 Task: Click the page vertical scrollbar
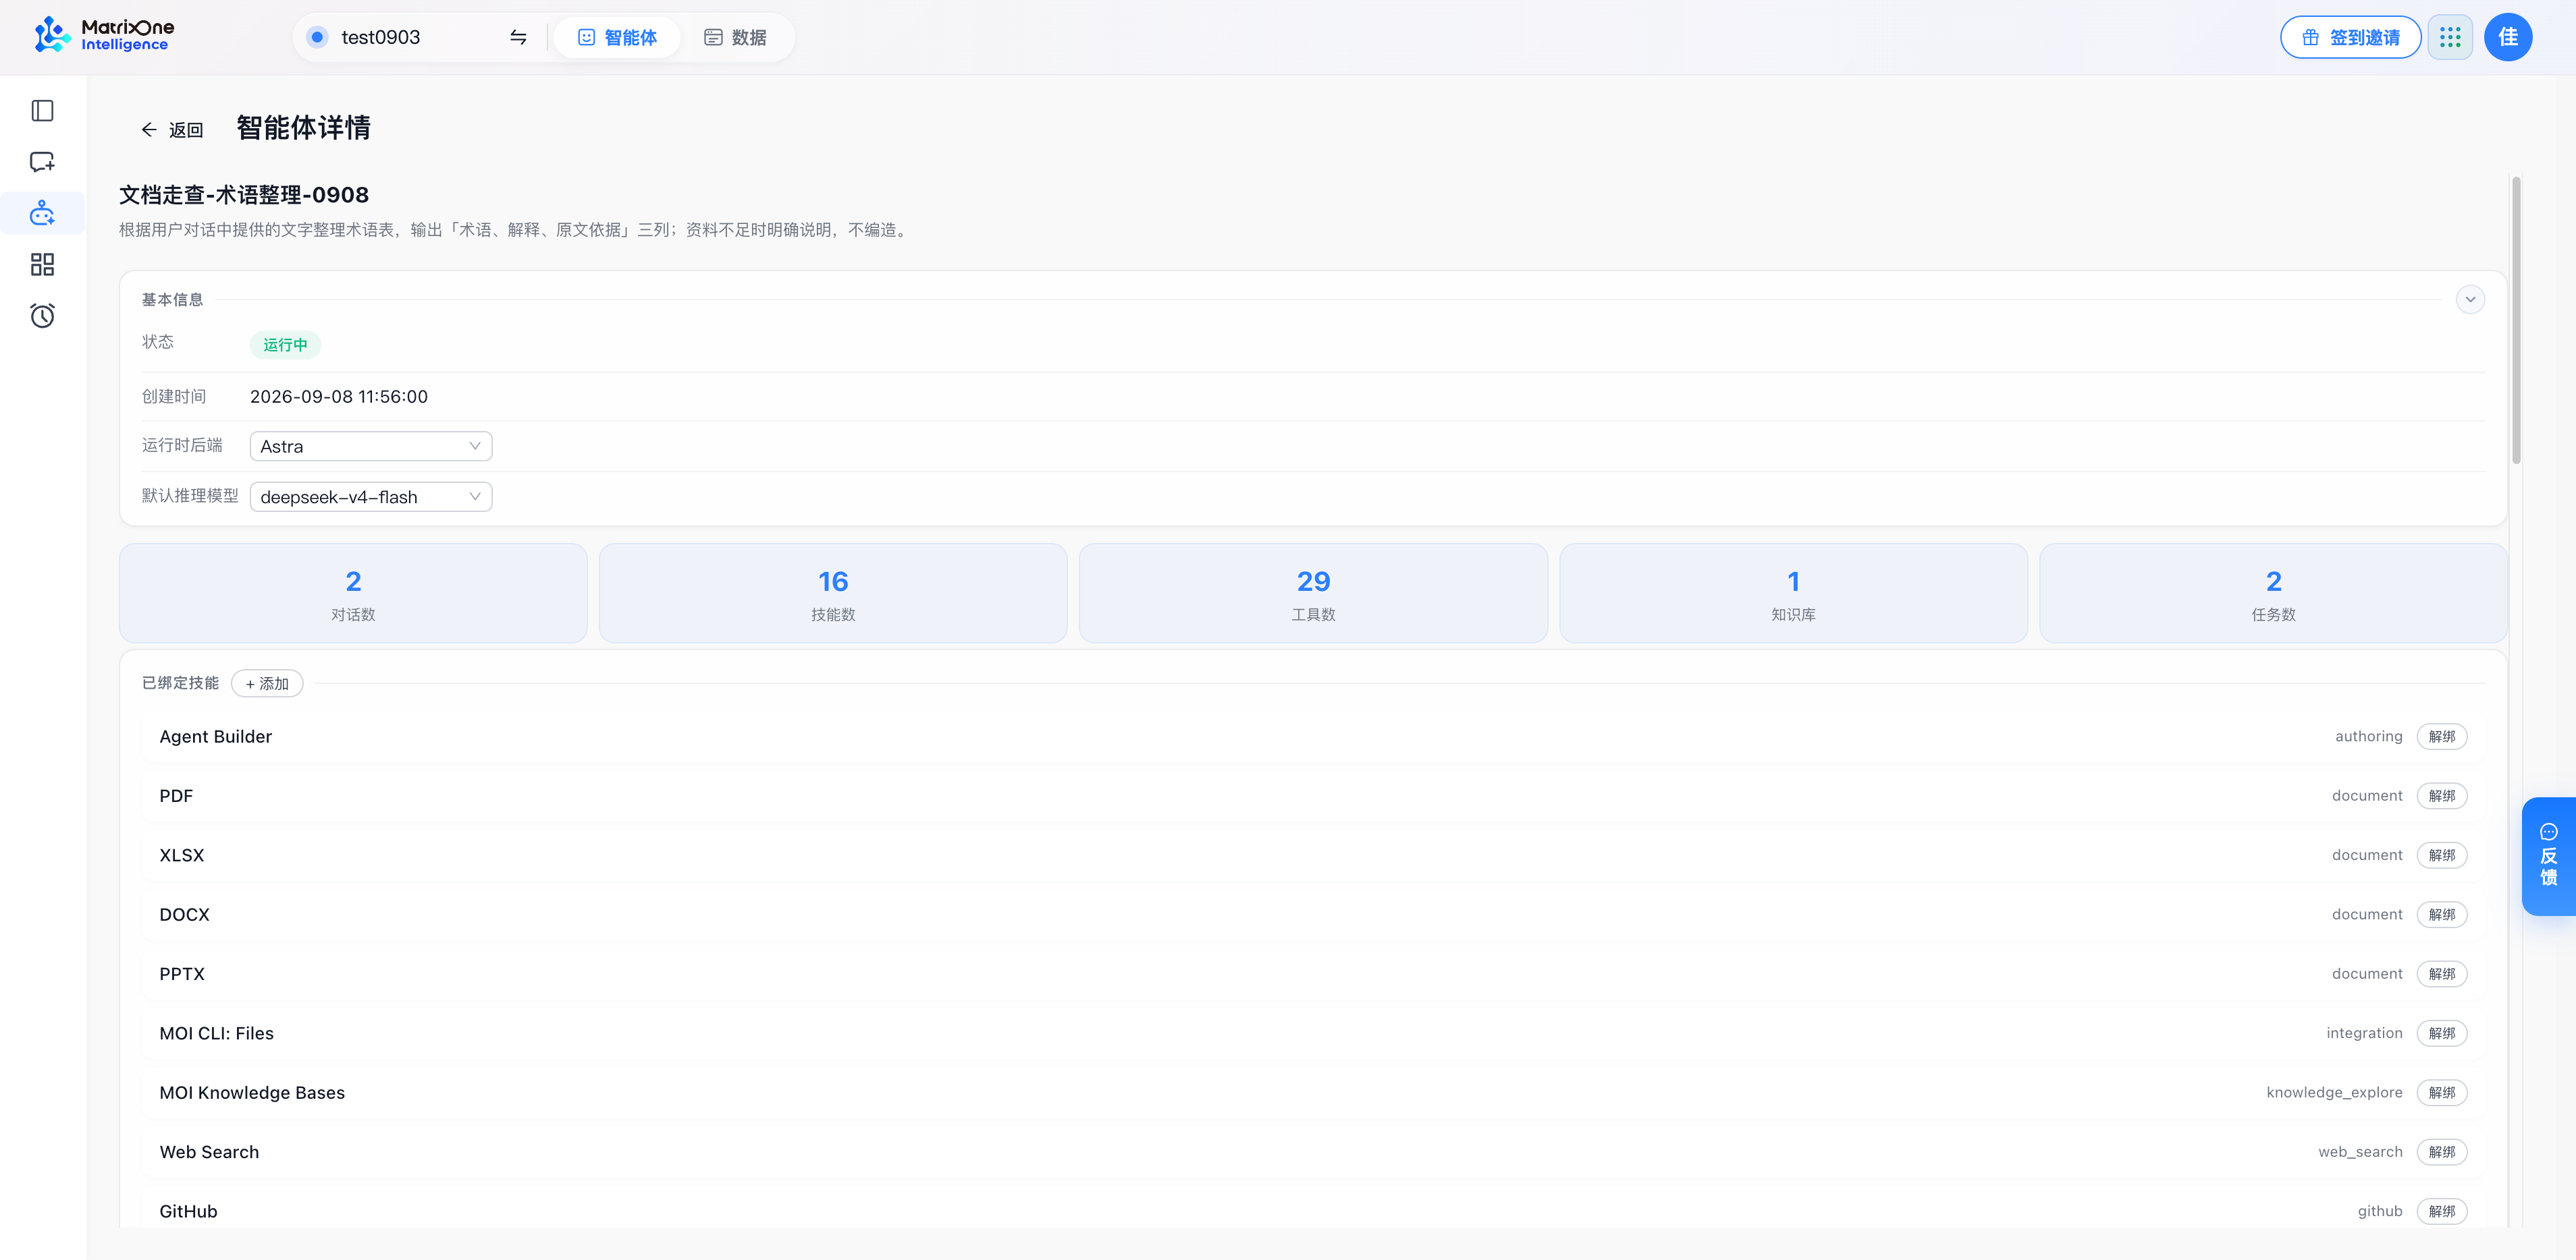[2516, 321]
